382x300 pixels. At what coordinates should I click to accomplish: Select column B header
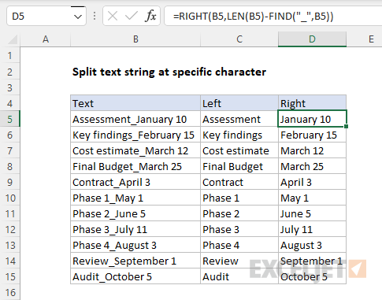point(135,39)
